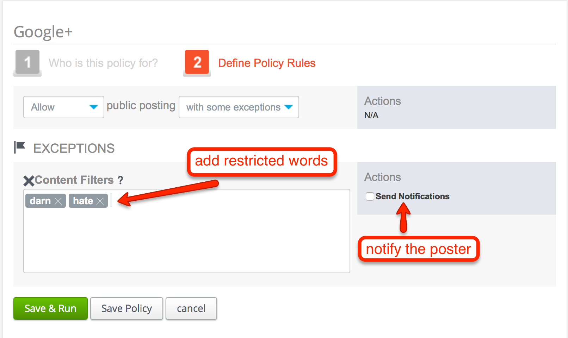Click the Save & Run button
Screen dimensions: 568x338
tap(50, 308)
